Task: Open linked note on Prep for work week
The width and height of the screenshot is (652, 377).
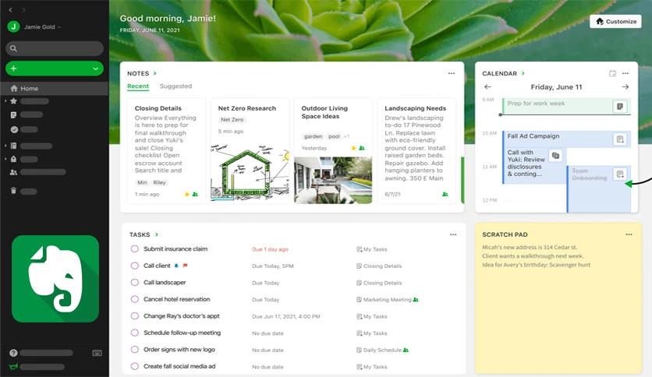Action: [619, 106]
